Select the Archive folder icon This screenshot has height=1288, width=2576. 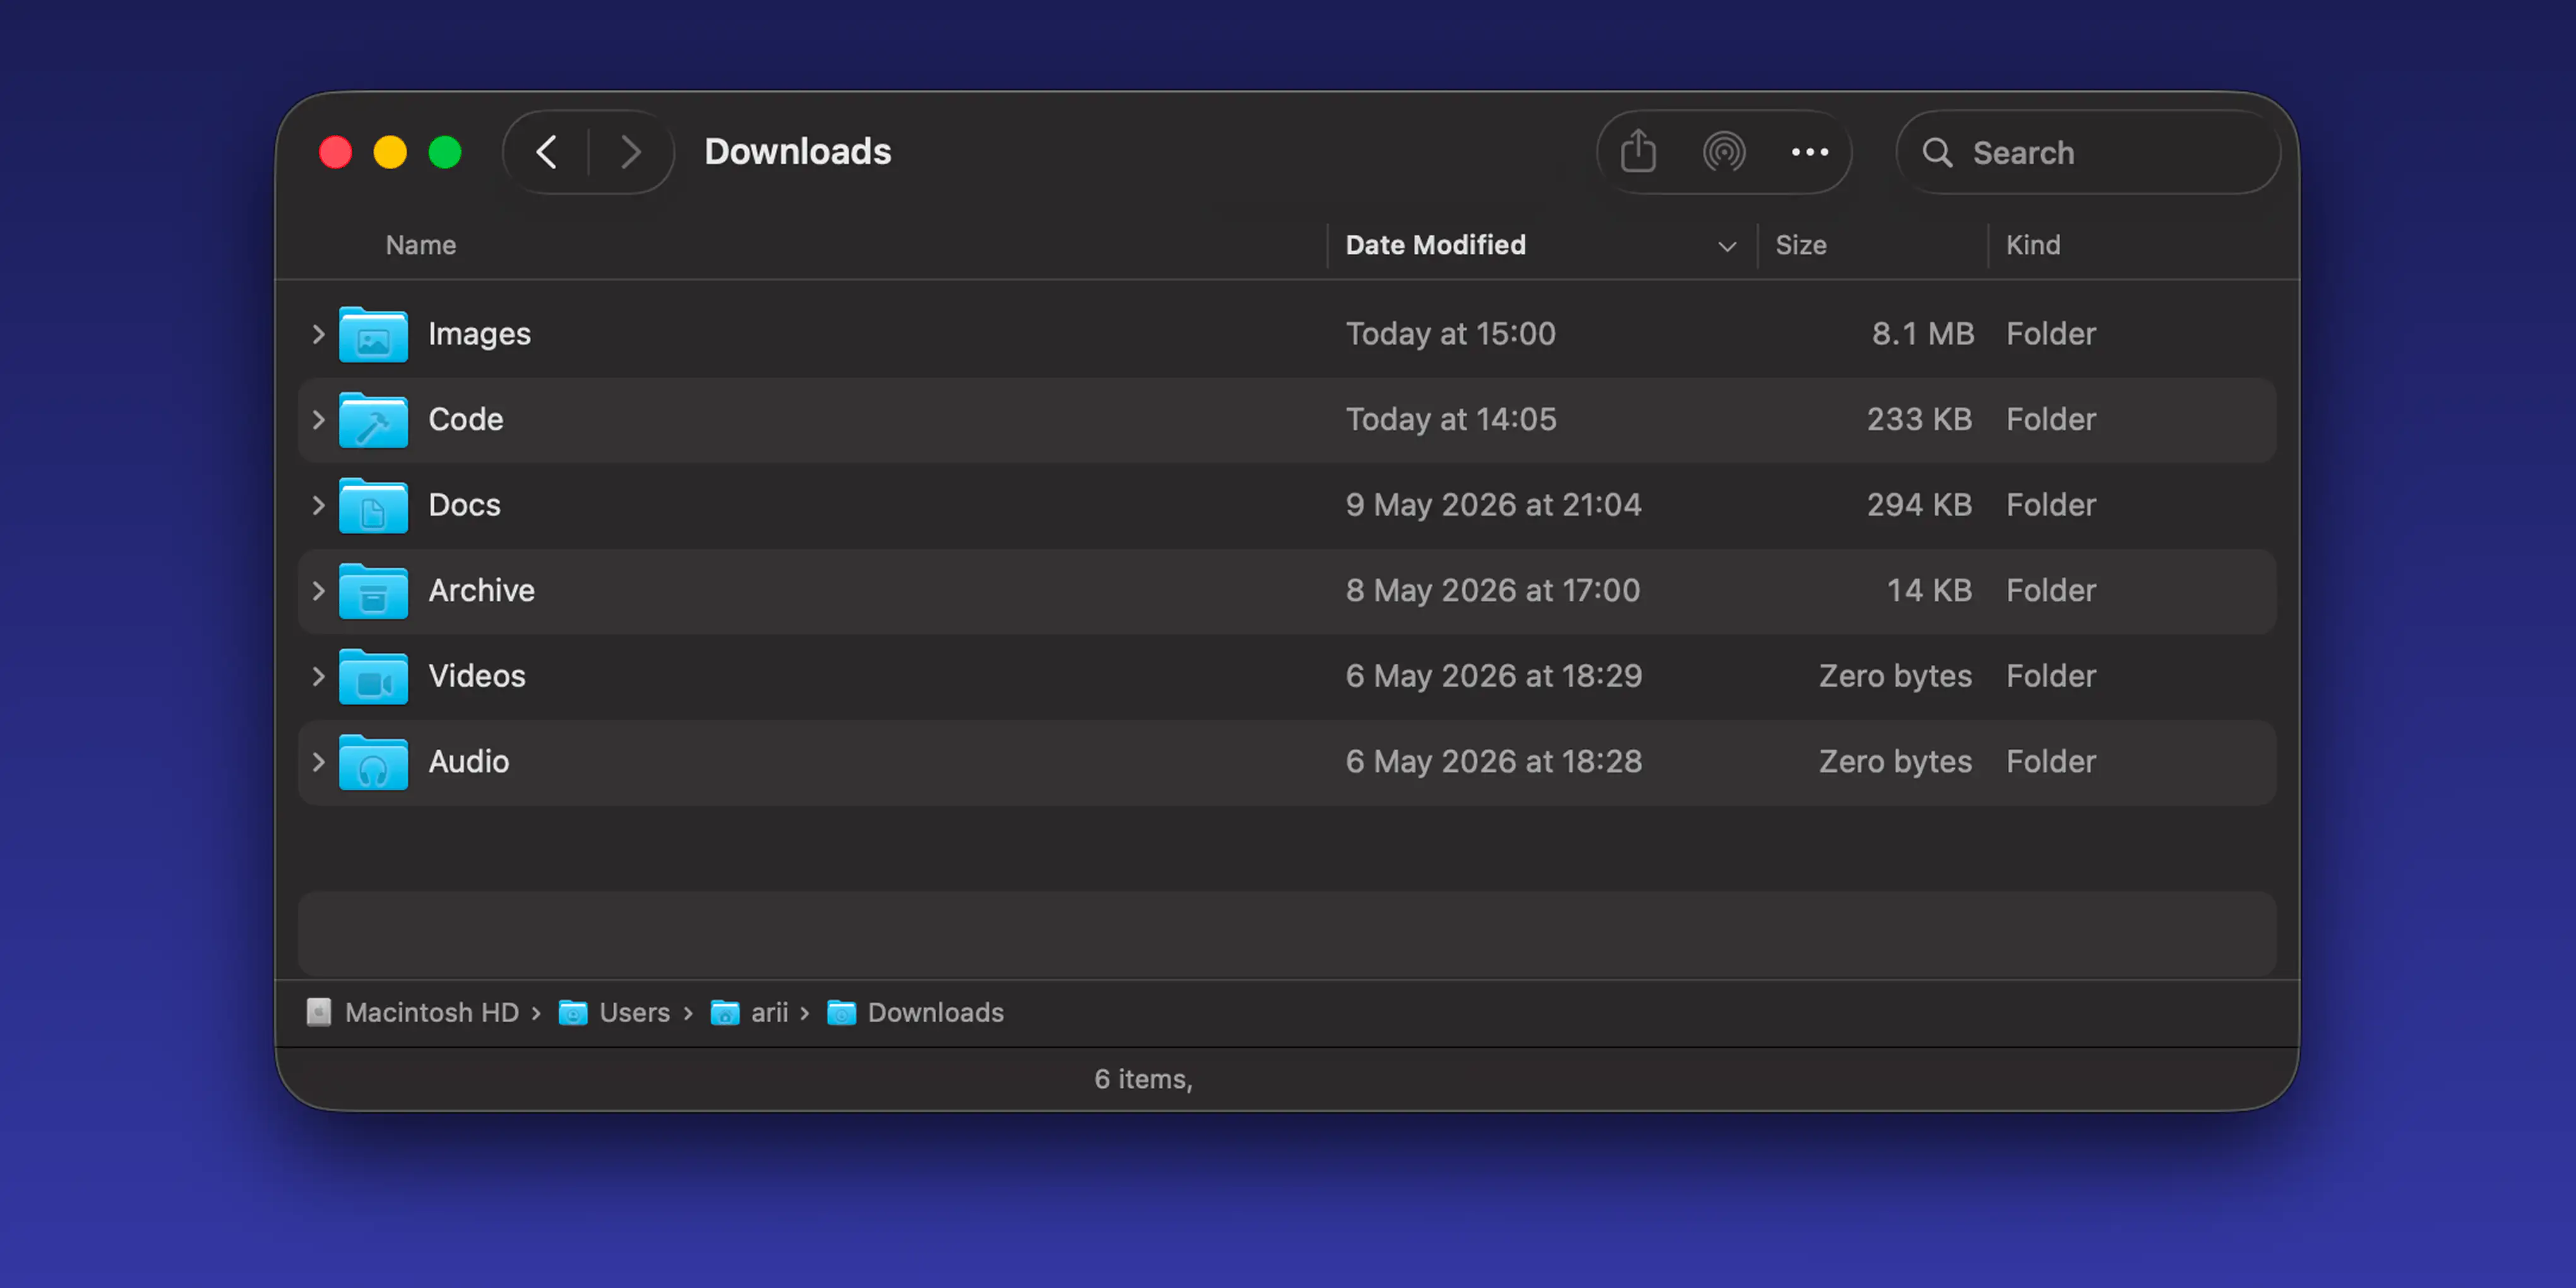click(x=373, y=591)
